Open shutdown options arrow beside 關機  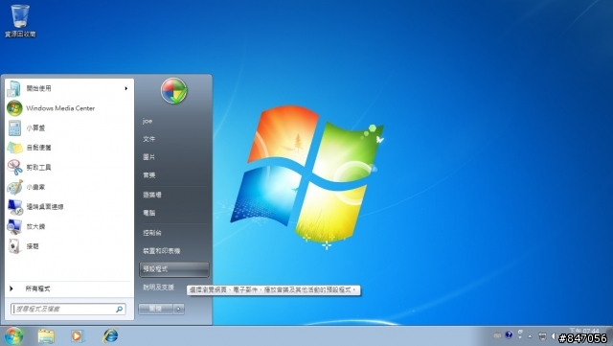[179, 310]
